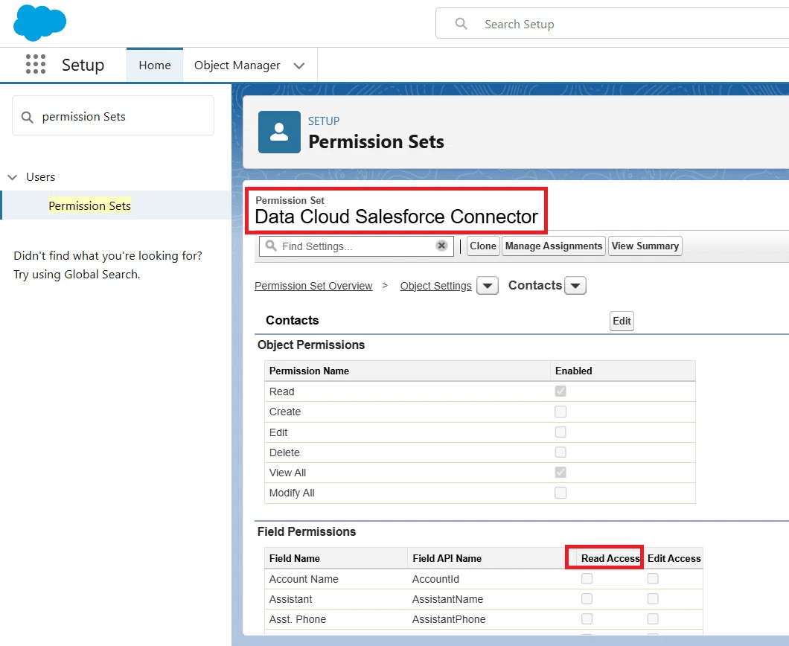Click the Data Cloud Salesforce Connector title

(x=397, y=217)
